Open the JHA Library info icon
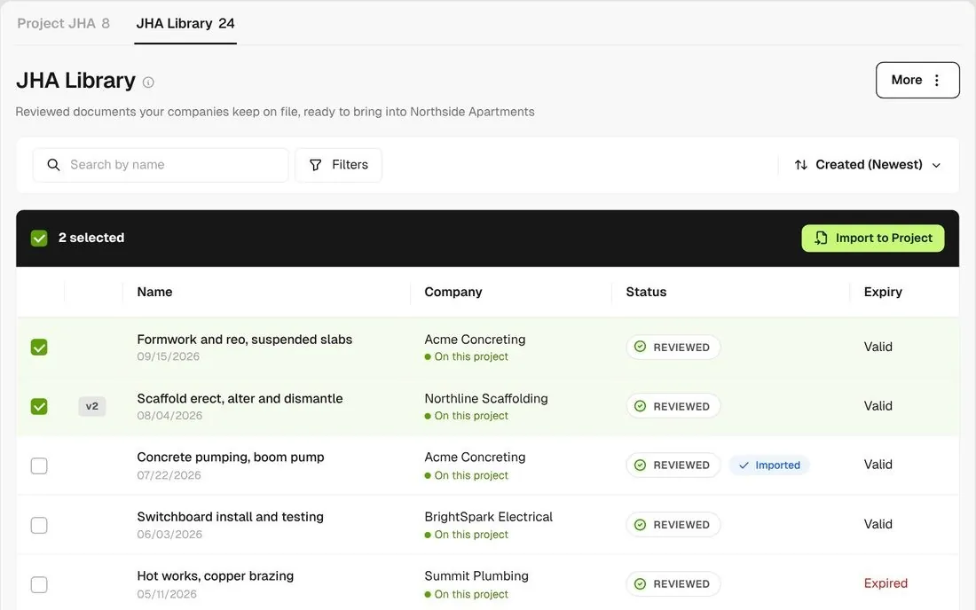This screenshot has height=610, width=976. pos(148,82)
